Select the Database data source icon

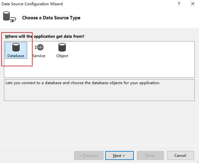(16, 50)
